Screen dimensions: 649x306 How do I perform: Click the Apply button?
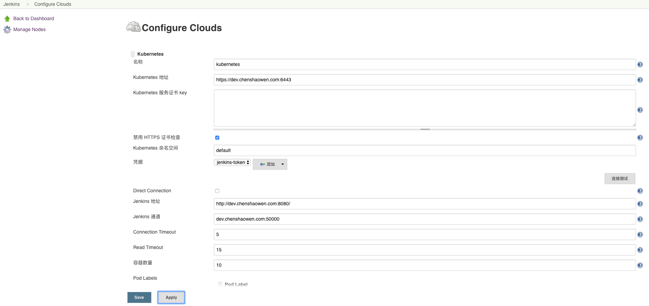point(171,297)
